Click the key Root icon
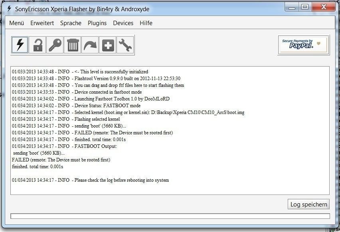 pos(55,45)
